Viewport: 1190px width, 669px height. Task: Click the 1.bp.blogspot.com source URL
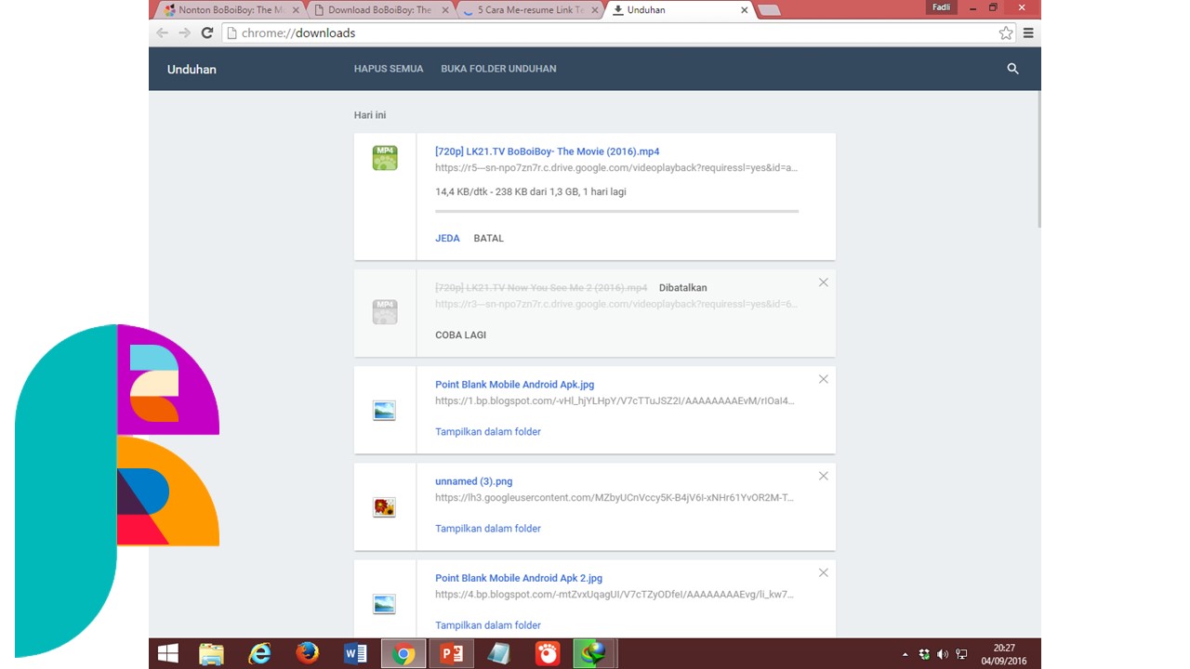coord(615,401)
